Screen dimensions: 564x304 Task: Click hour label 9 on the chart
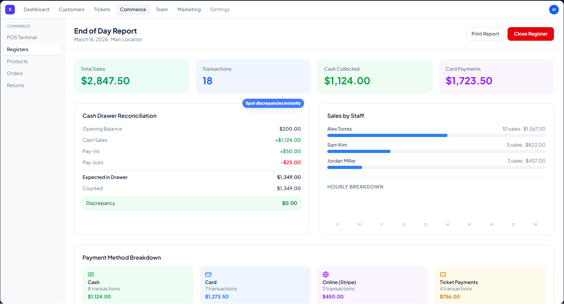337,225
